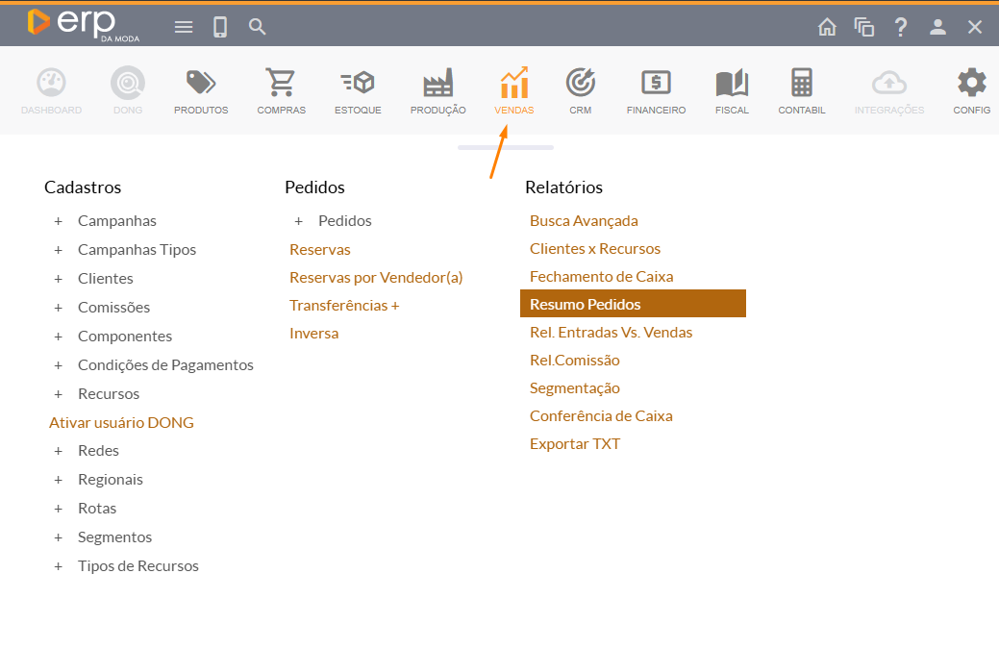Open the Fiscal book icon
Screen dimensions: 999x649
[732, 84]
